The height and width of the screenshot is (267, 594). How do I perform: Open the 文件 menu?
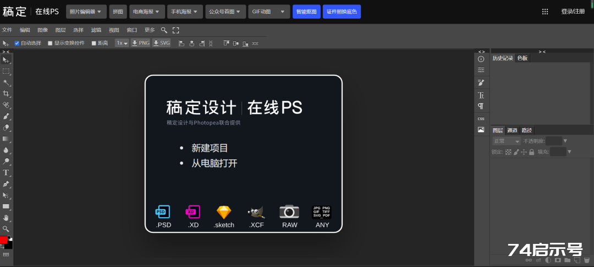[x=7, y=30]
